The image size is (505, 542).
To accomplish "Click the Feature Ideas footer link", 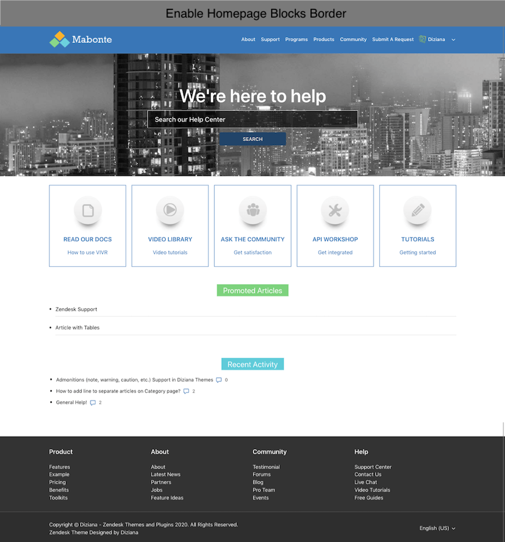I will point(167,498).
